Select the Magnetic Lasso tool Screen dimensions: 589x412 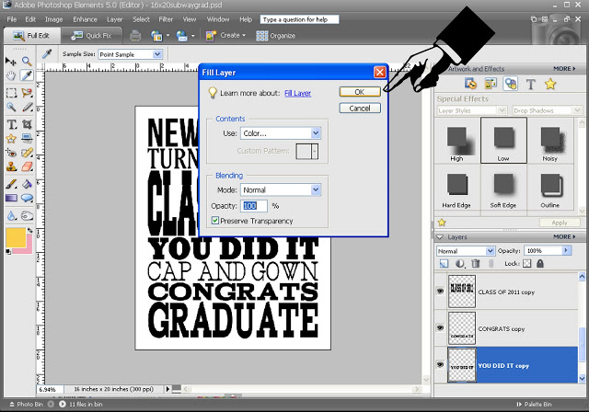click(27, 92)
